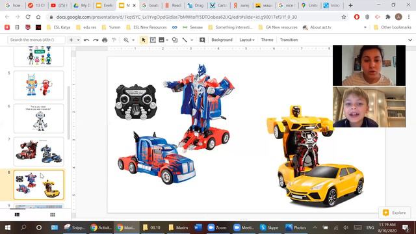Click the Redo arrow in Slides toolbar

tap(96, 40)
